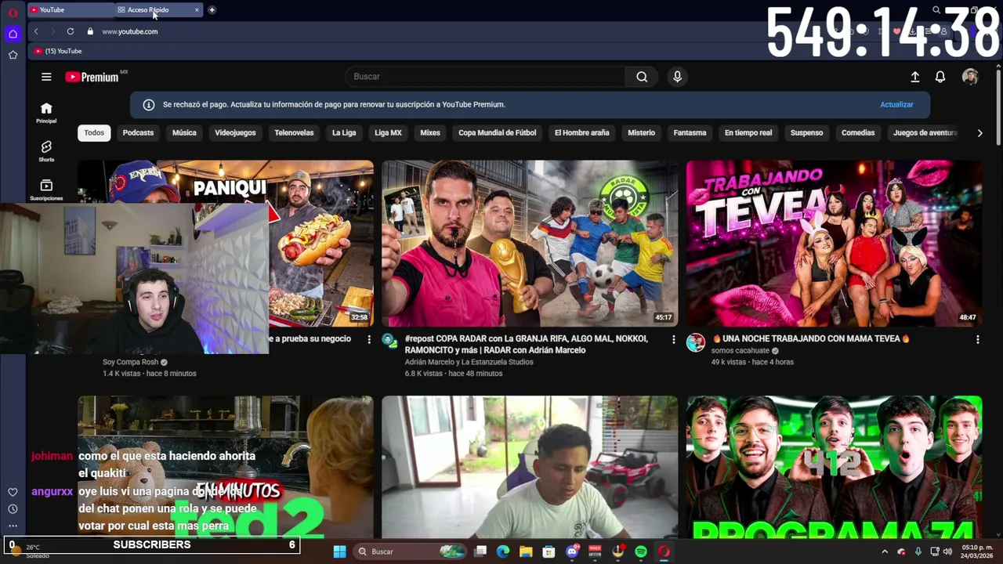Open the Programa 74 video thumbnail

click(834, 468)
